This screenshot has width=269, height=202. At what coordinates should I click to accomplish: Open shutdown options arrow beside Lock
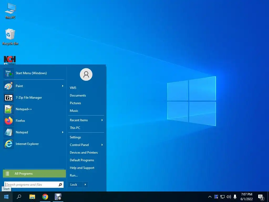[x=85, y=185]
